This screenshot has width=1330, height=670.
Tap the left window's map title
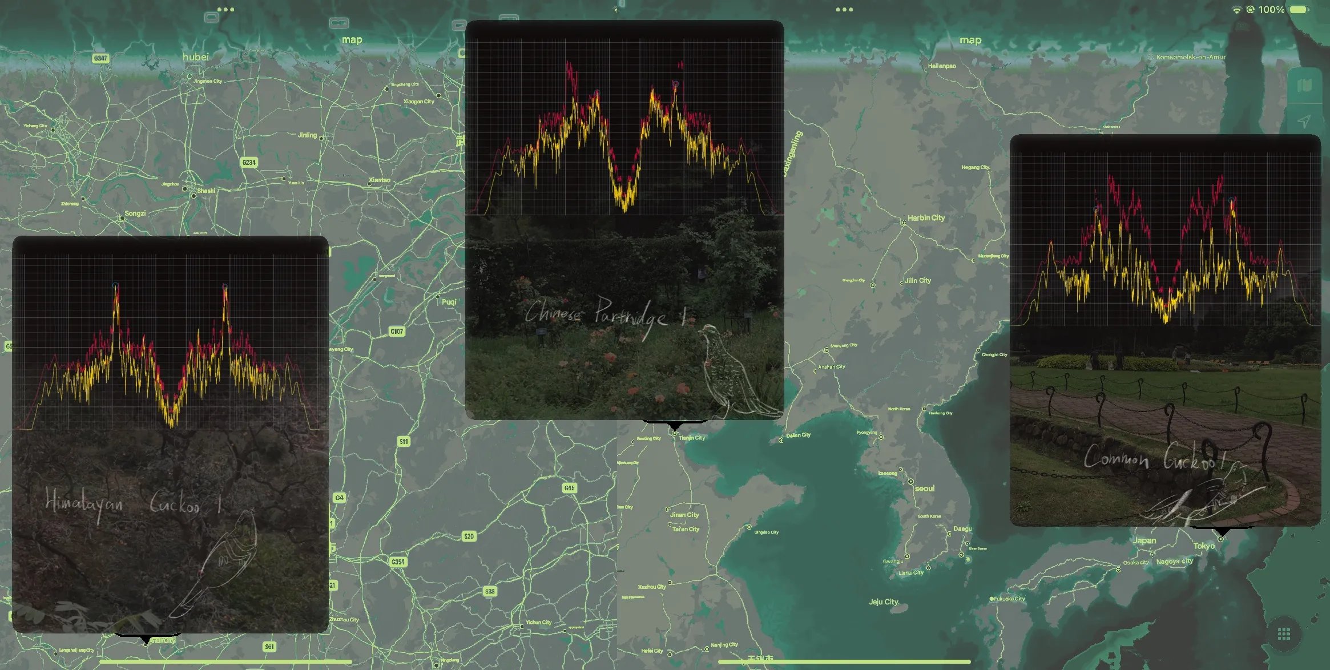pos(352,40)
